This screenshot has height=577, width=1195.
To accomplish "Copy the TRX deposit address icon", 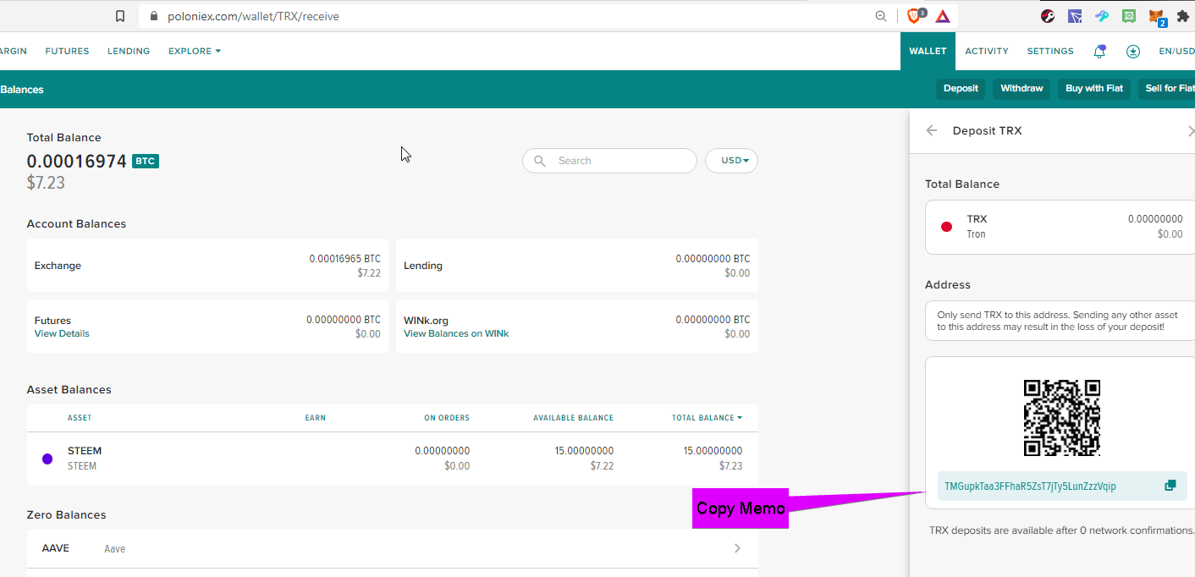I will point(1170,486).
